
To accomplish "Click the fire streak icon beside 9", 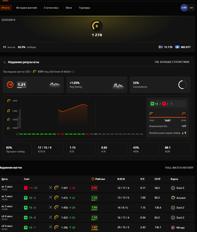I will coord(183,133).
